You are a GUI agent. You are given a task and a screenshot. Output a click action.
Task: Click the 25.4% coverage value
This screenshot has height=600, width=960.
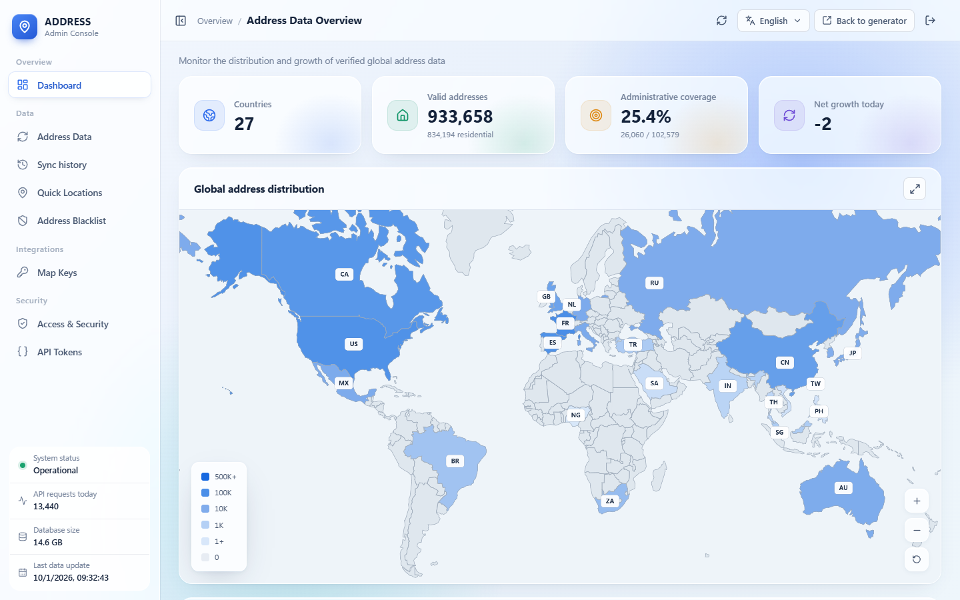point(646,117)
